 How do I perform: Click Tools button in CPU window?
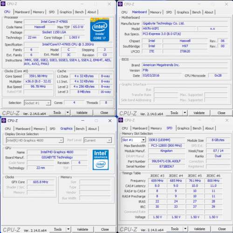click(x=57, y=112)
